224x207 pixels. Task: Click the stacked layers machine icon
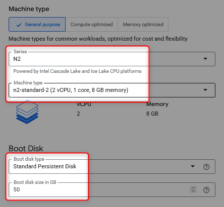point(27,112)
